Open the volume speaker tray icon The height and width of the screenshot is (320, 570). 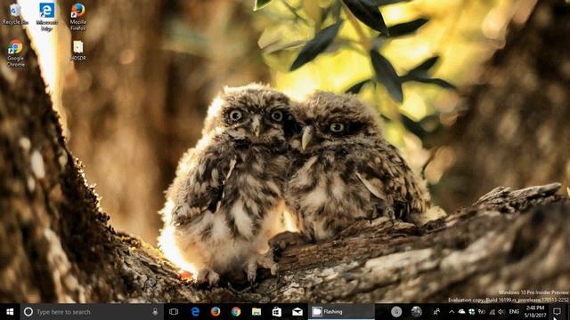tap(502, 312)
